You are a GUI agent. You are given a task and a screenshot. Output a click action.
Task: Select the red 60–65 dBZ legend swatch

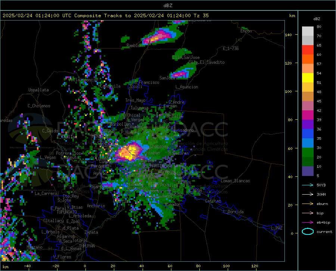click(x=308, y=50)
